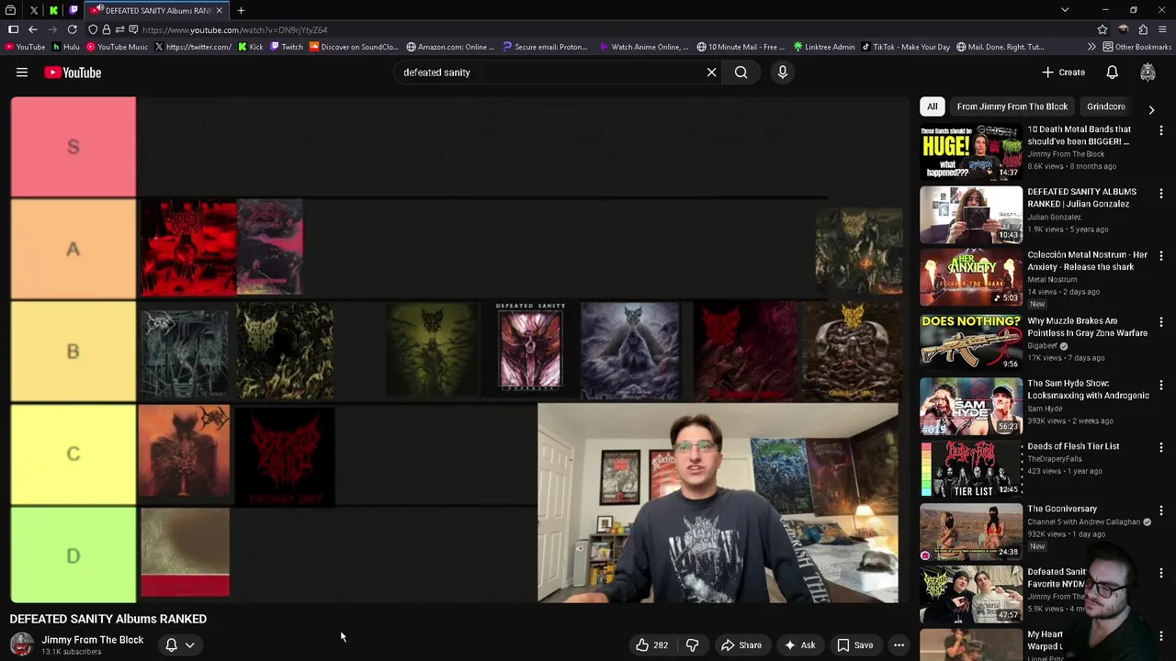Select From Jimmy From The Block chip
Viewport: 1176px width, 661px height.
[1012, 106]
